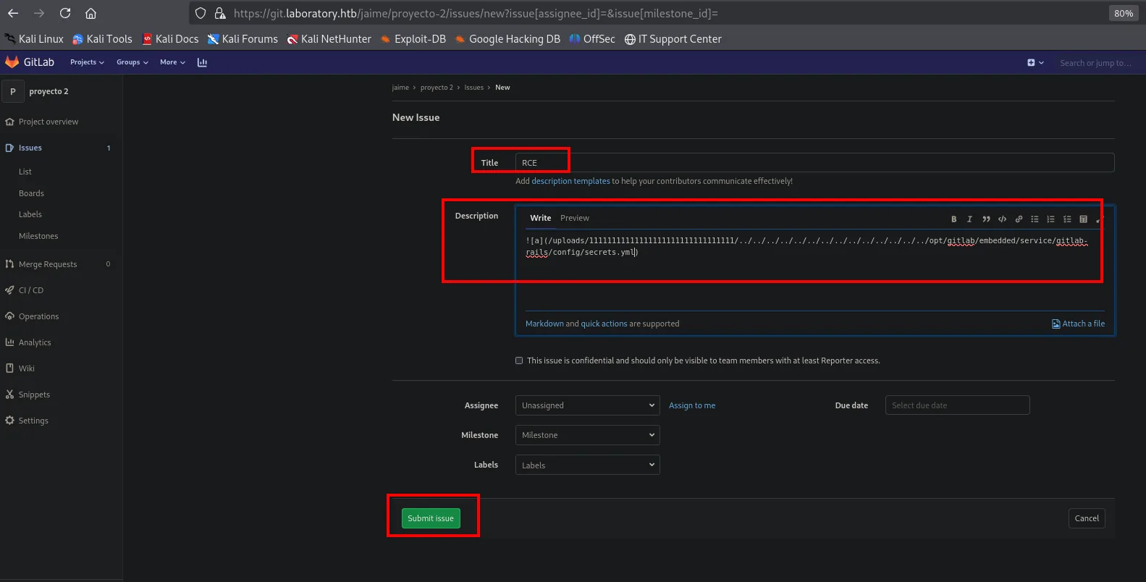Focus the Search or jump to box
1146x582 pixels.
tap(1095, 63)
